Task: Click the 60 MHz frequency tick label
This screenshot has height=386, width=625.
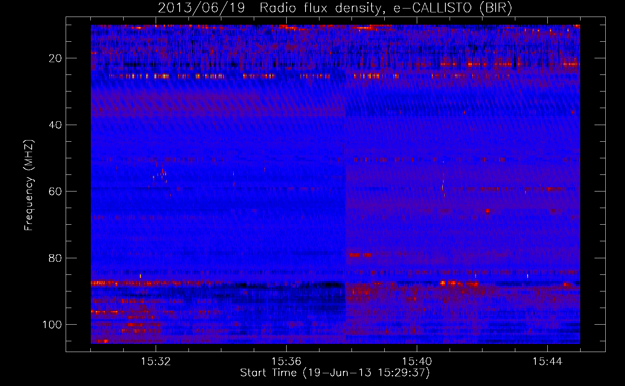Action: pyautogui.click(x=55, y=191)
